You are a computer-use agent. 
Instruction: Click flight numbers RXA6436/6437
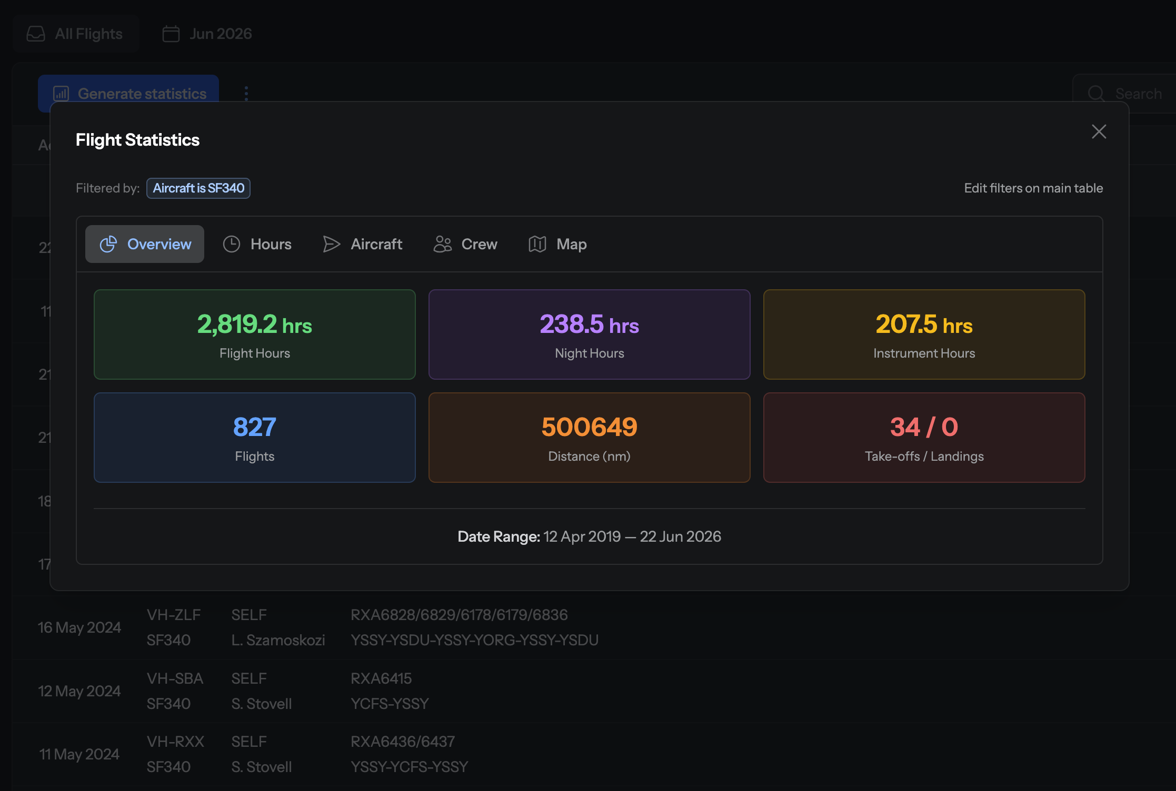403,742
